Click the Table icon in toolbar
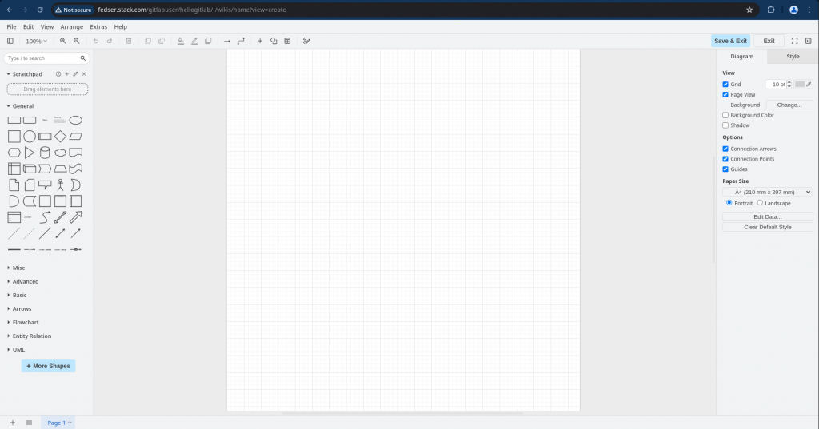 287,41
